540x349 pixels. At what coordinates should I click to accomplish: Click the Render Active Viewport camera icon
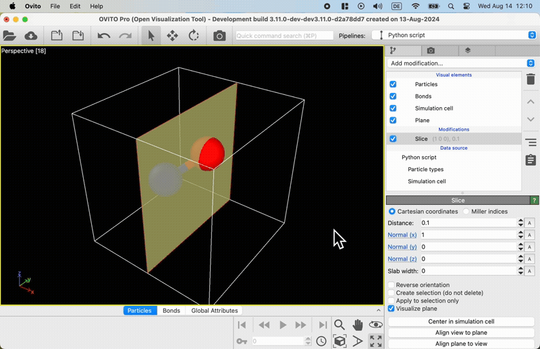219,36
